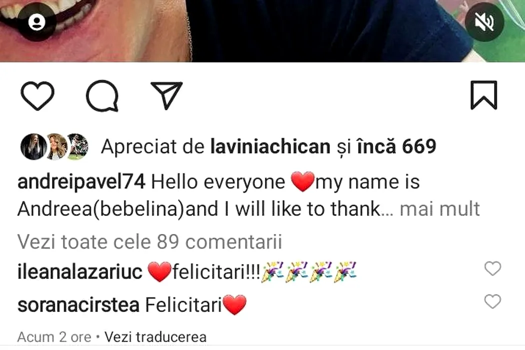This screenshot has height=350, width=525.
Task: Tap "Vezi traducerea" to translate
Action: (x=155, y=337)
